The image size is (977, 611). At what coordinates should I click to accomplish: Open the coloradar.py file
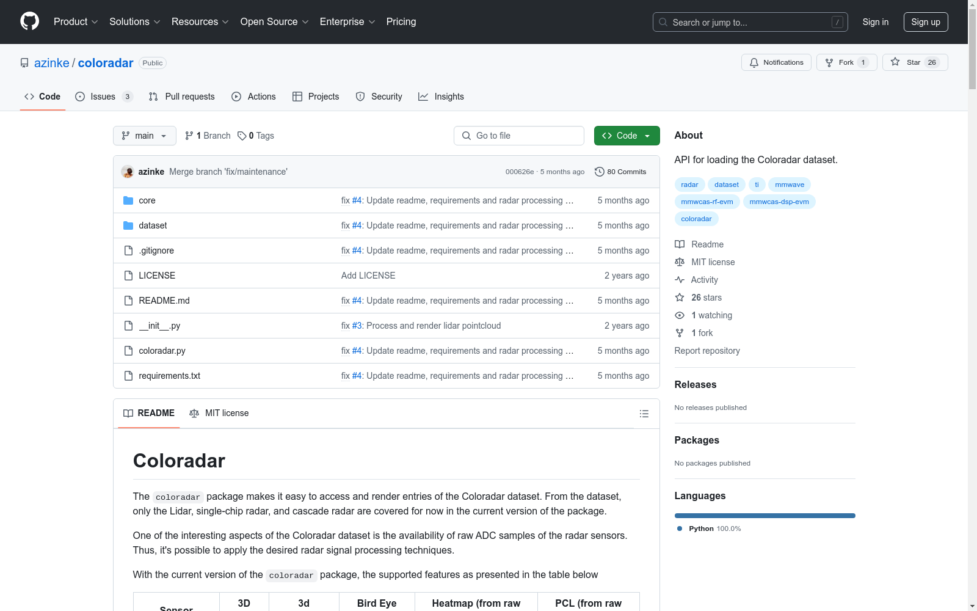[162, 351]
